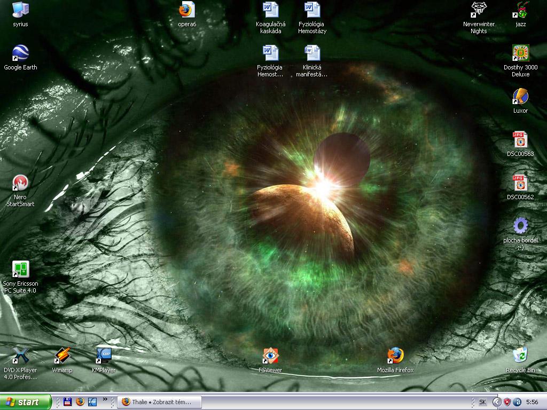Screen dimensions: 547x410
Task: Launch Nero StartSmart from the desktop
Action: (20, 183)
